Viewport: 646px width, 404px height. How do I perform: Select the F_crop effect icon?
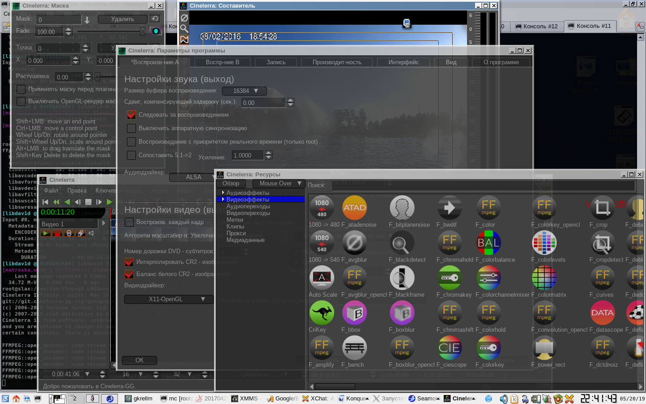pos(602,208)
